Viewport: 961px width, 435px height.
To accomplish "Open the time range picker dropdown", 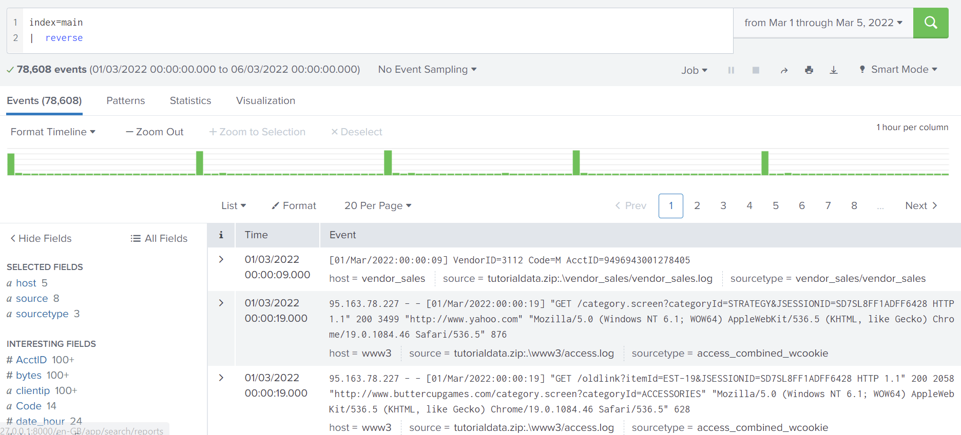I will [823, 23].
